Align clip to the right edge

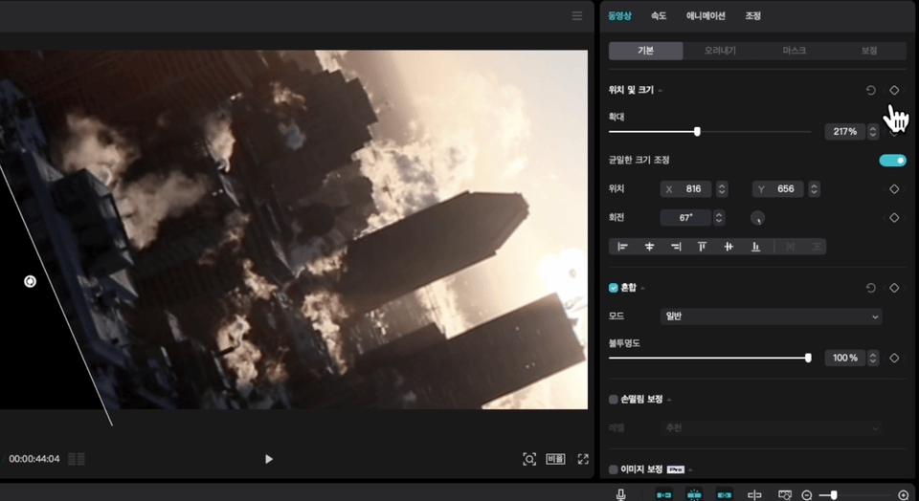(x=676, y=247)
